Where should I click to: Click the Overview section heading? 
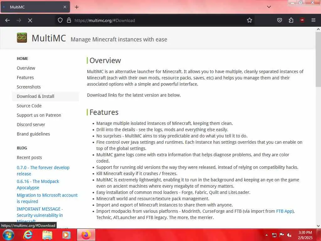[x=105, y=61]
